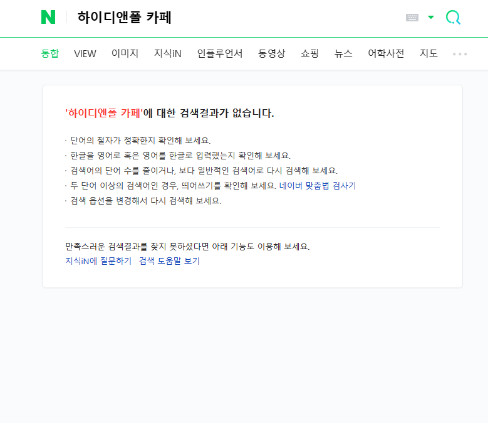Open the 뉴스 tab
The image size is (488, 423).
point(343,53)
